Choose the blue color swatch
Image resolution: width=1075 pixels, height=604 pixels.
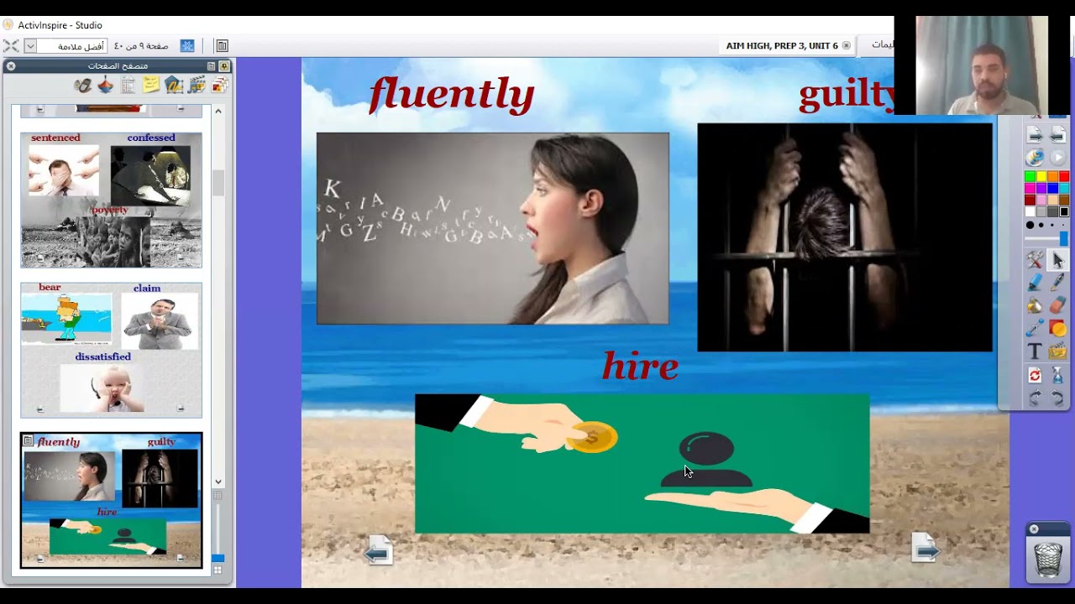coord(1052,188)
